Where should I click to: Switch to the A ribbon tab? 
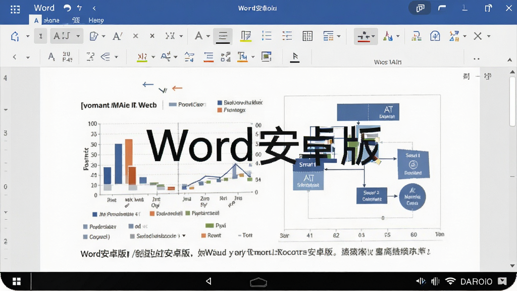36,20
